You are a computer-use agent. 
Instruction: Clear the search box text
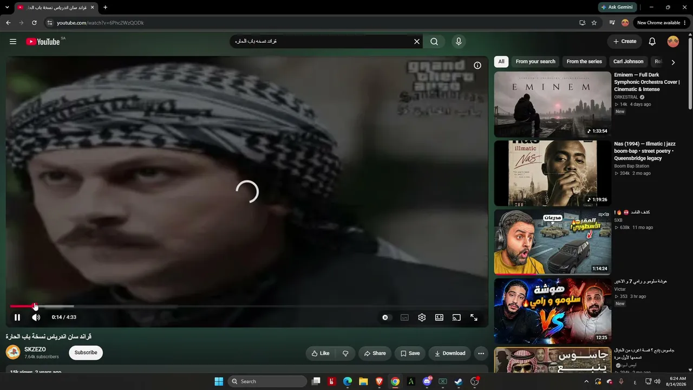click(417, 42)
